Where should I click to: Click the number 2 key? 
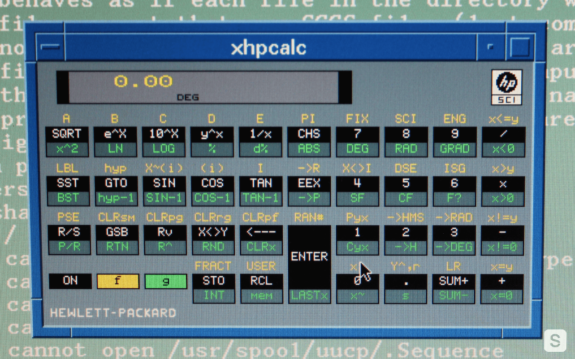click(x=406, y=240)
